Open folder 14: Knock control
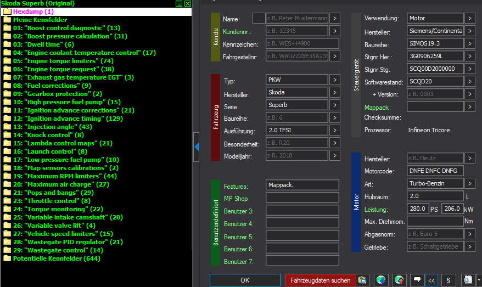 pyautogui.click(x=48, y=135)
